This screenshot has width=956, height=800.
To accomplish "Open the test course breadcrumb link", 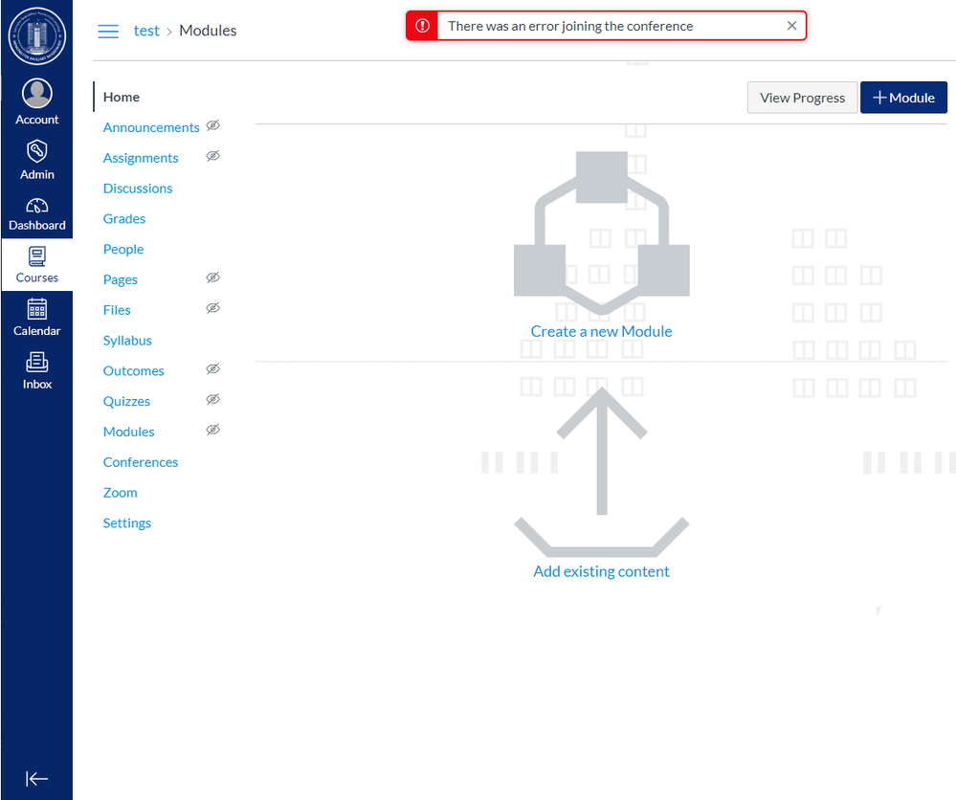I will 146,31.
